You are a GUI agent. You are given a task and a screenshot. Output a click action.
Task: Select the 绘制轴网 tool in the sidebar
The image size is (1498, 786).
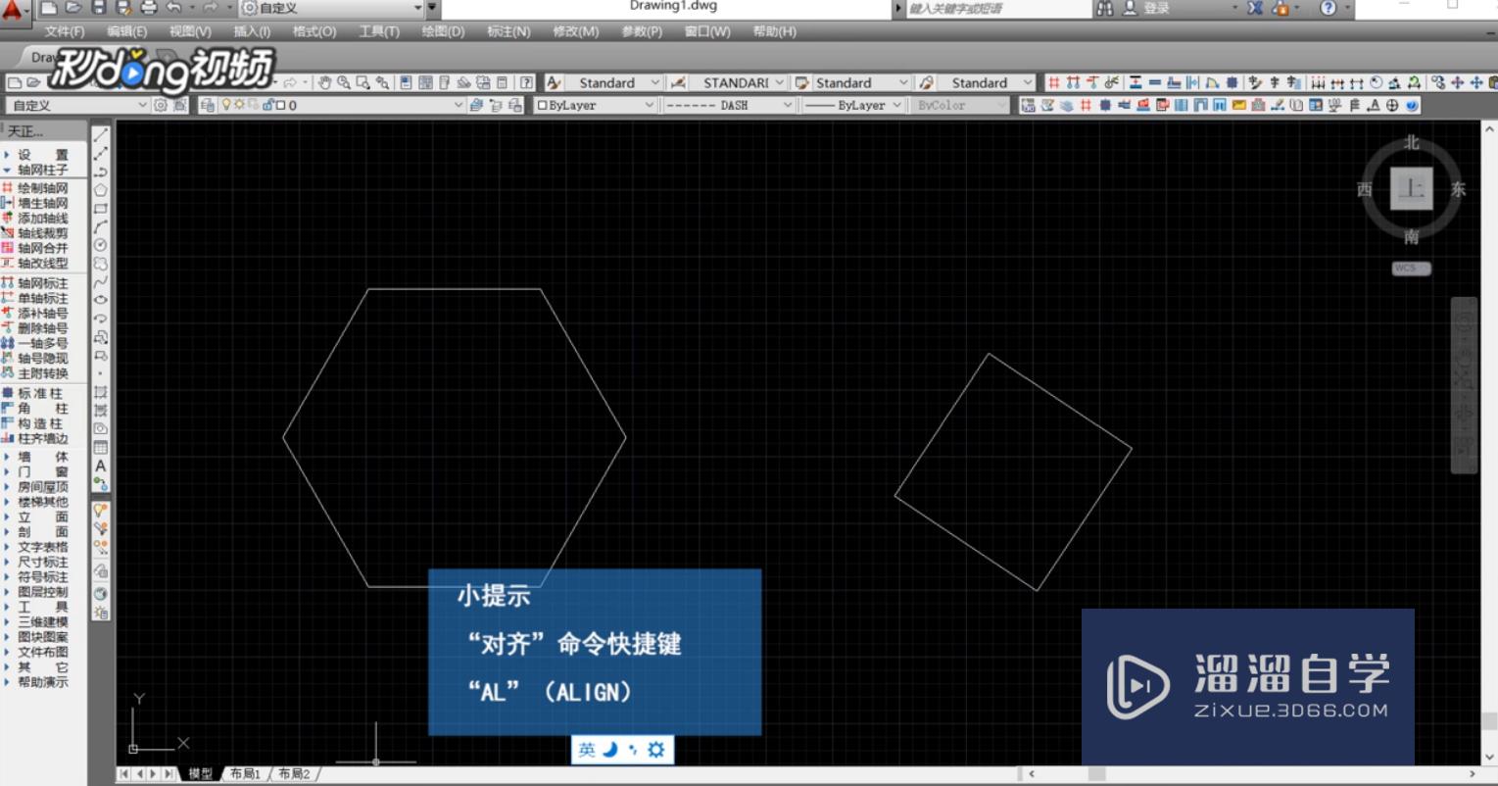click(x=39, y=187)
